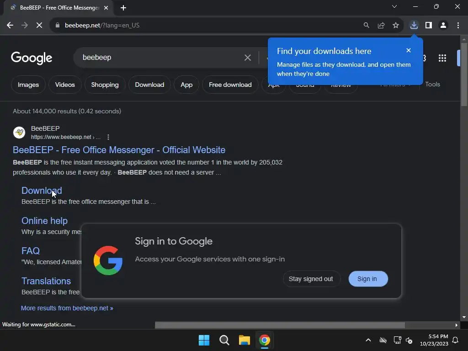Image resolution: width=468 pixels, height=351 pixels.
Task: Open Windows taskbar search
Action: 224,340
